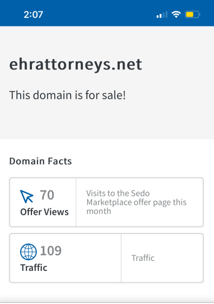Screen dimensions: 214x304
Task: Tap the battery indicator icon
Action: 192,15
